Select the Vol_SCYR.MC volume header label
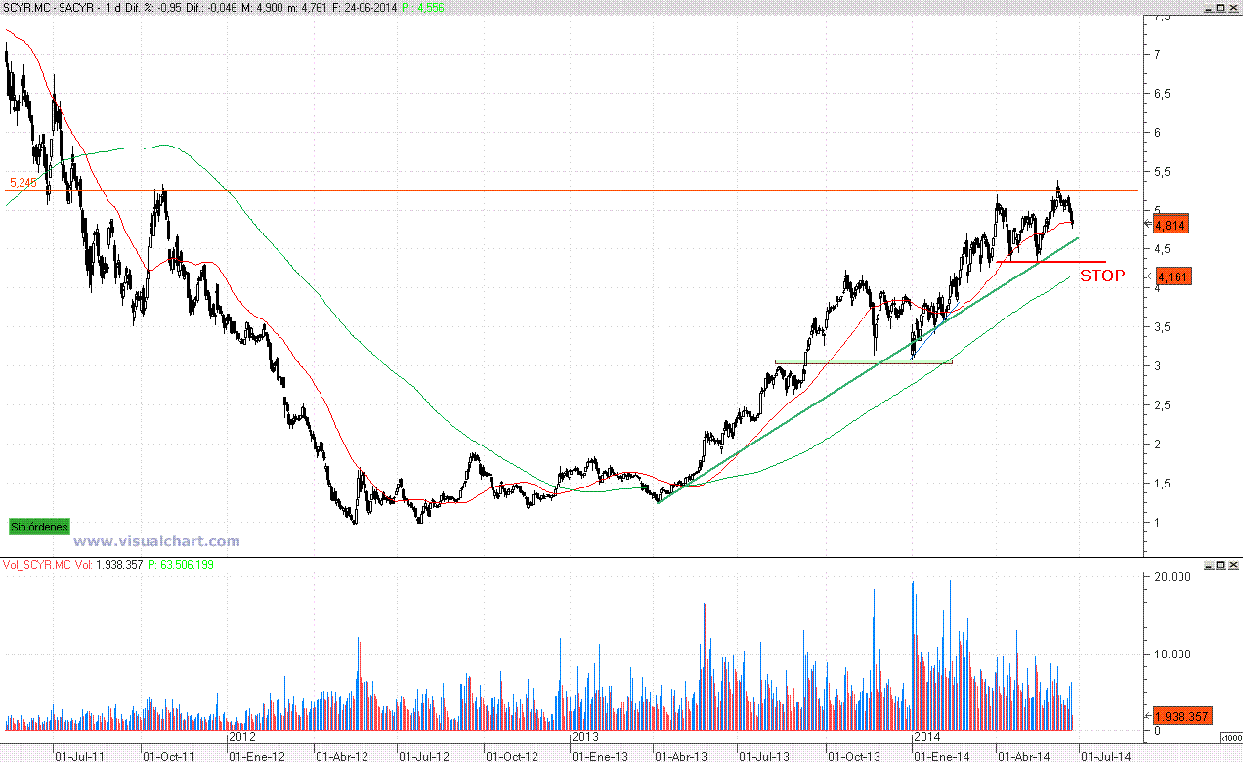The height and width of the screenshot is (763, 1243). tap(37, 565)
